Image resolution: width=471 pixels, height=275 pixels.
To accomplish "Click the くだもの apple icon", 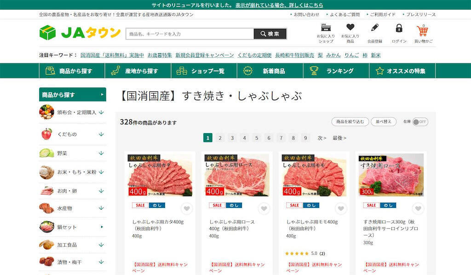I will [x=46, y=134].
